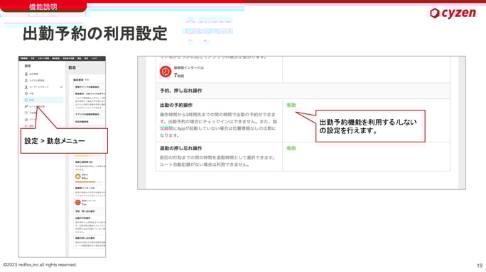Click the circle icon above the highlighted sidebar row
The width and height of the screenshot is (486, 272).
coord(26,93)
